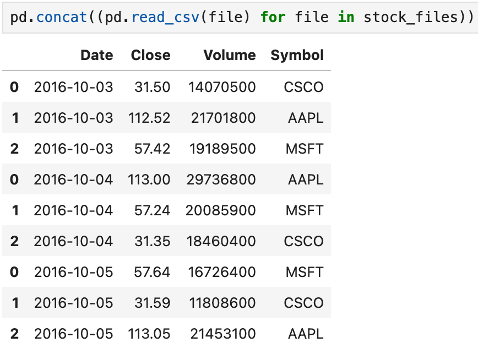Click the concat keyword in code

(62, 17)
